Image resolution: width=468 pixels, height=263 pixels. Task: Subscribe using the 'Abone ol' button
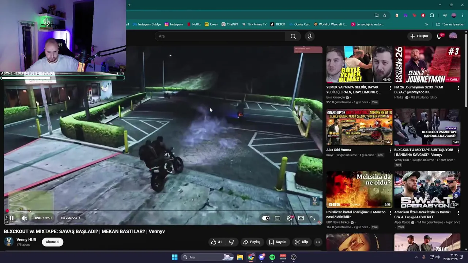click(52, 242)
